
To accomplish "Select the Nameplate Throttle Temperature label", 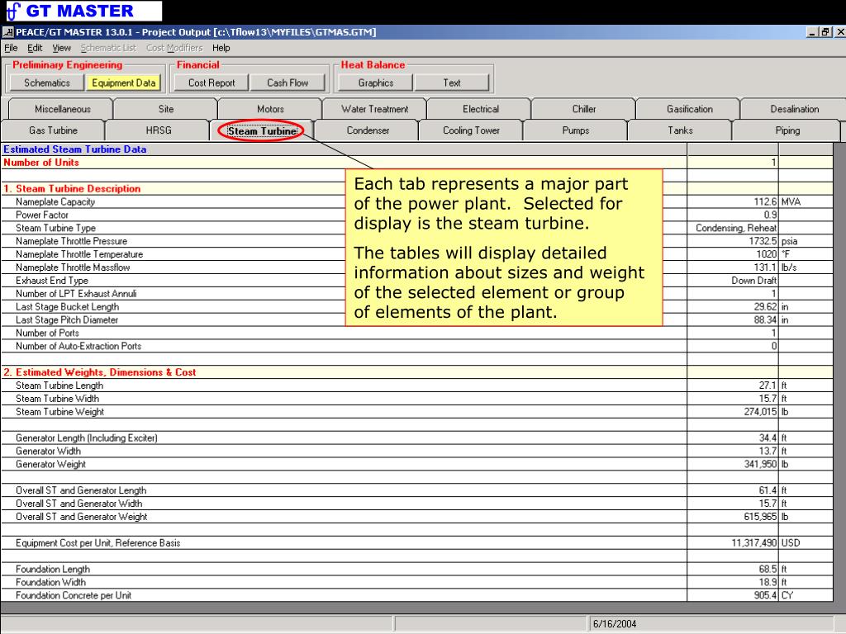I will (79, 254).
